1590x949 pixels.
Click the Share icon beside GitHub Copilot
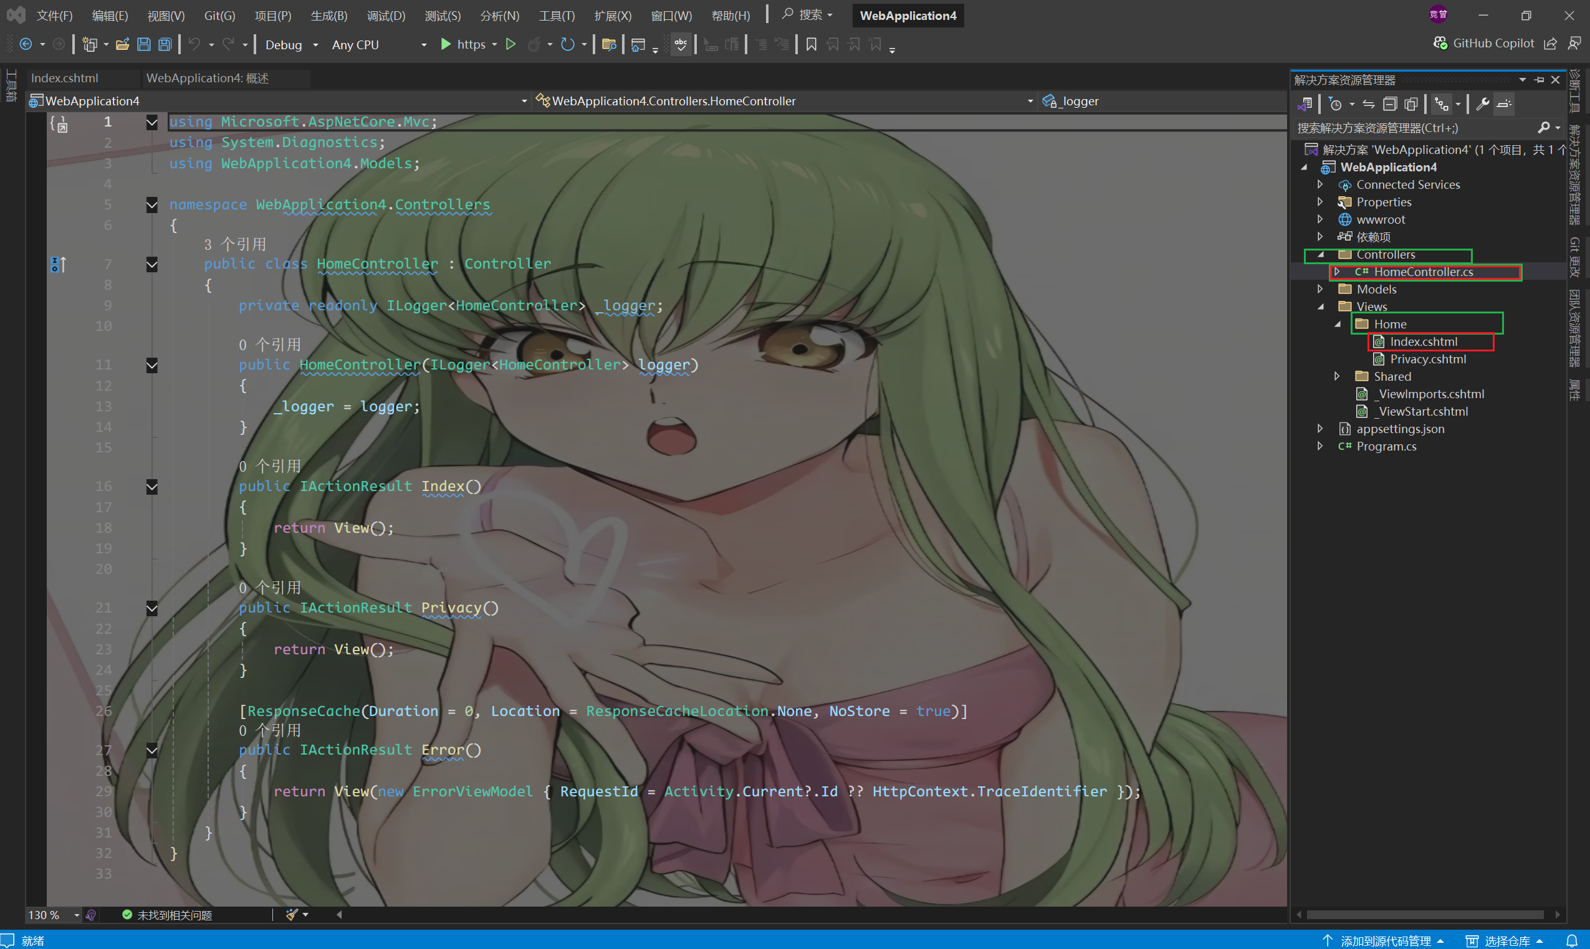point(1550,44)
